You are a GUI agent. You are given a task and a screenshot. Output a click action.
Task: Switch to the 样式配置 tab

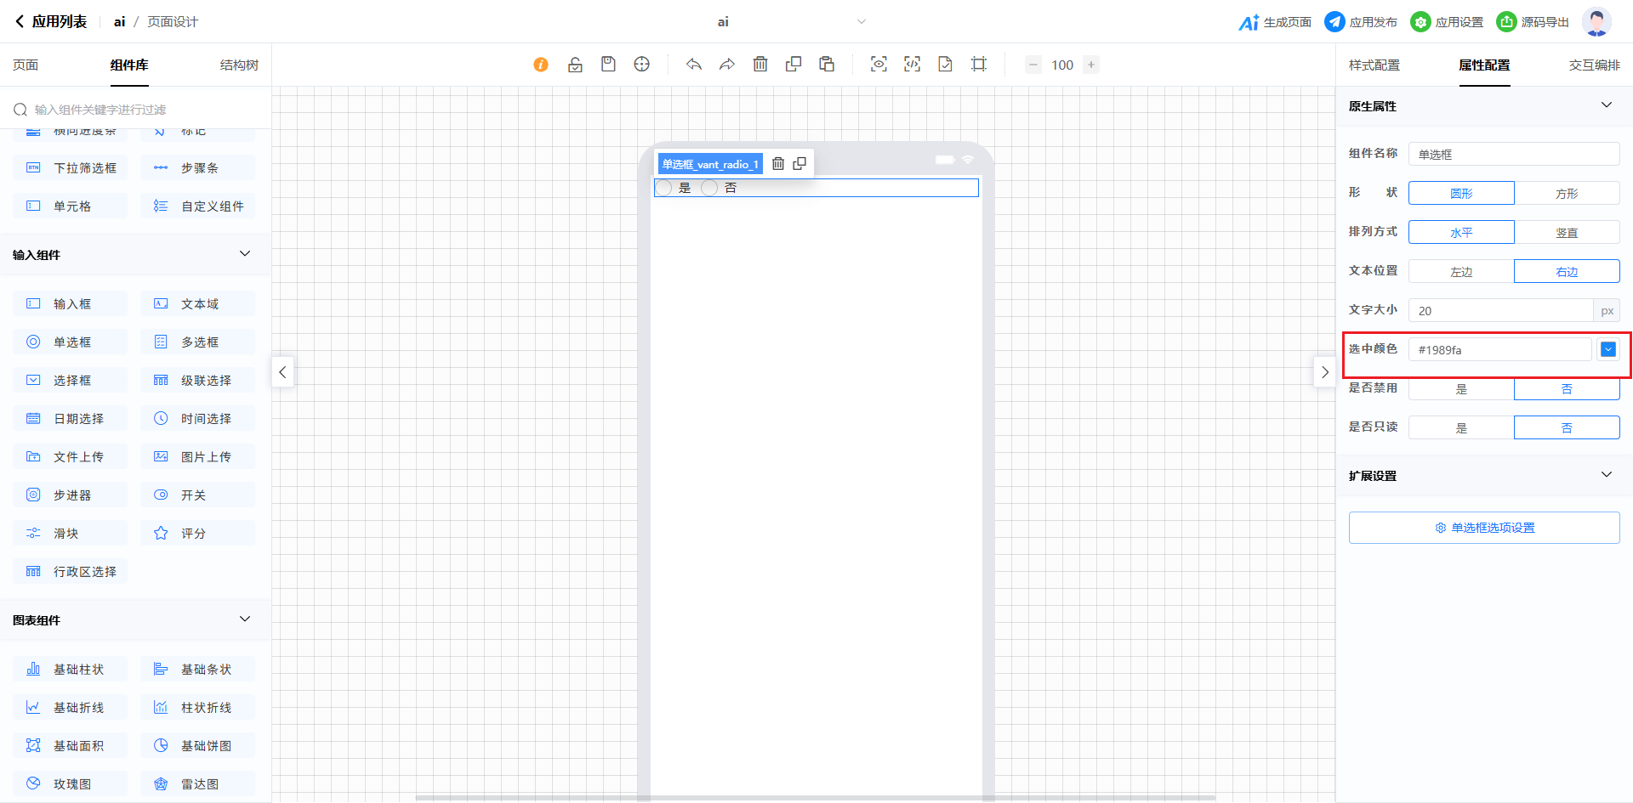tap(1374, 65)
